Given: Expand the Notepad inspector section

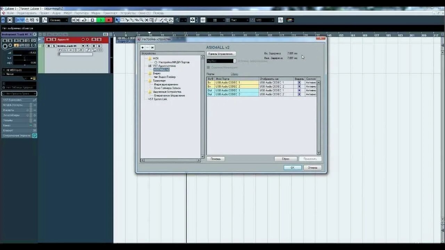Looking at the screenshot, I should [19, 131].
